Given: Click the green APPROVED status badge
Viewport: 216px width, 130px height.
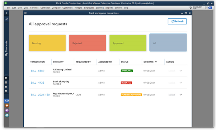Looking at the screenshot, I should click(127, 71).
